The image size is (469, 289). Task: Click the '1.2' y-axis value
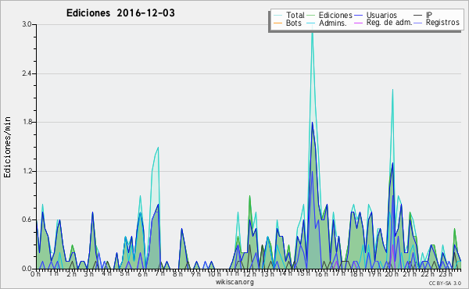click(27, 171)
